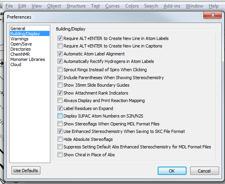Open the Edit menu
This screenshot has width=225, height=184.
coord(22,6)
